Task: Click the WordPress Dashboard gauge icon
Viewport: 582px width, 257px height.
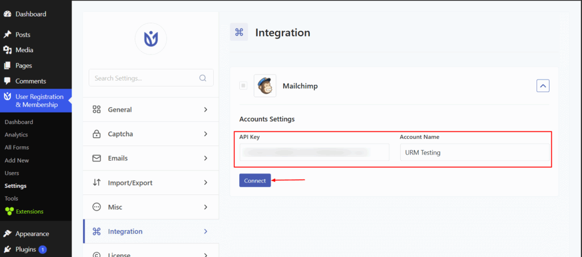Action: point(7,14)
